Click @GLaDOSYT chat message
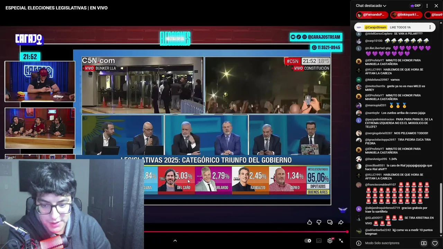 point(395,221)
